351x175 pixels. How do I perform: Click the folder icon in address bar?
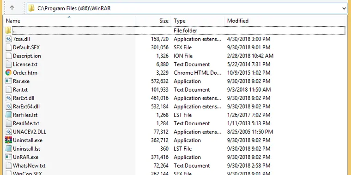(31, 8)
